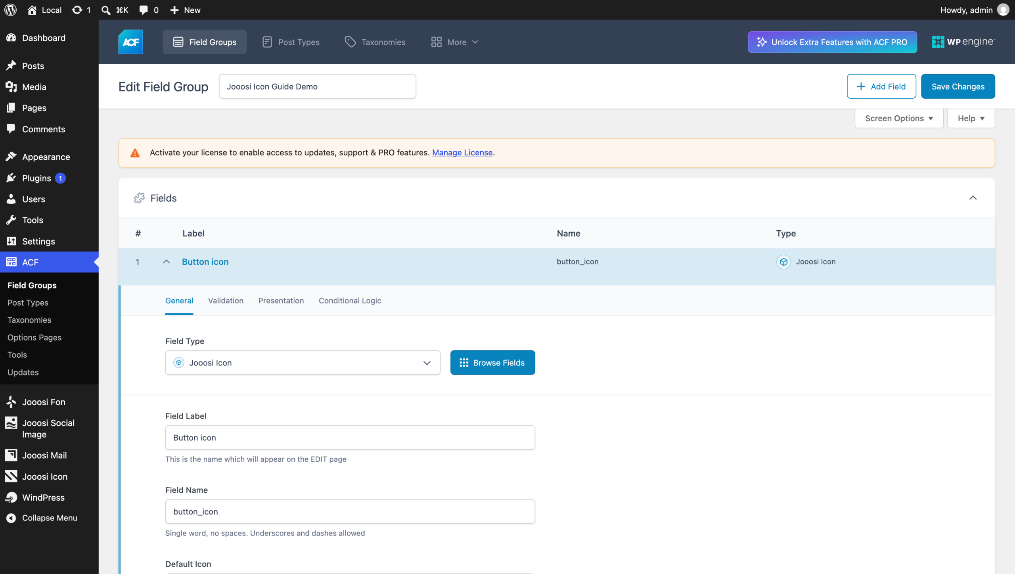Viewport: 1015px width, 574px height.
Task: Open the Post Types header tab
Action: click(291, 42)
